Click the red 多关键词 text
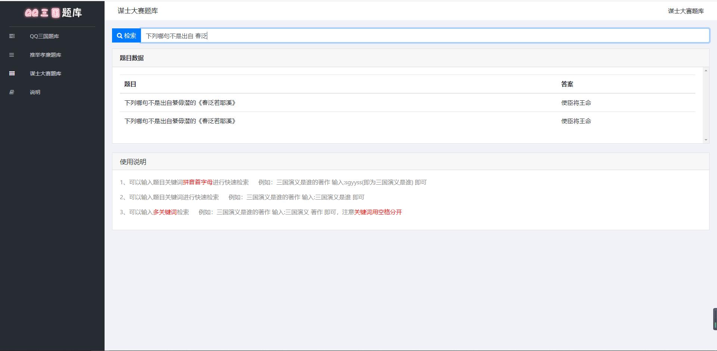 click(x=165, y=212)
